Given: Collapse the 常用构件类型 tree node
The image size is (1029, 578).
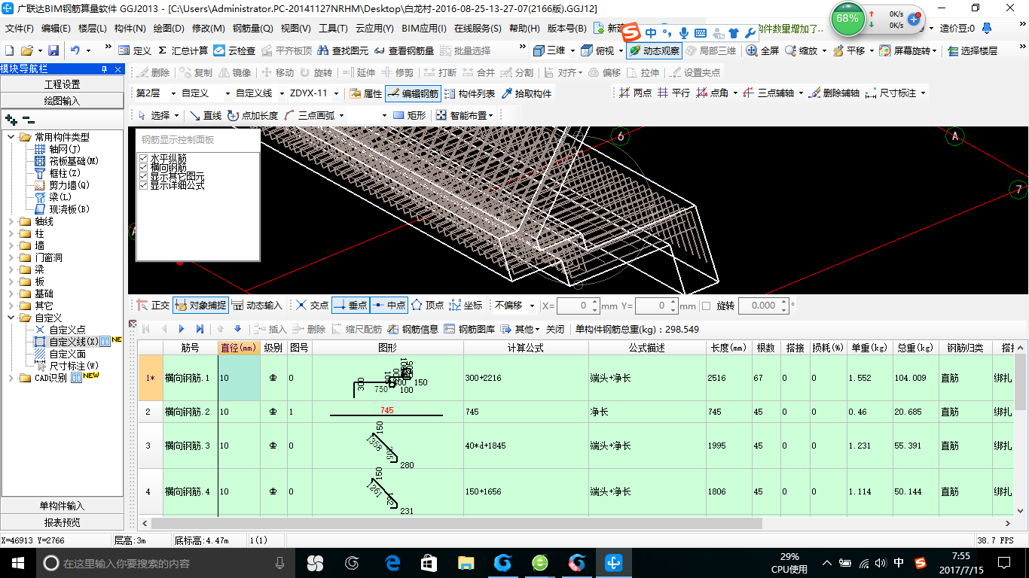Looking at the screenshot, I should coord(11,137).
